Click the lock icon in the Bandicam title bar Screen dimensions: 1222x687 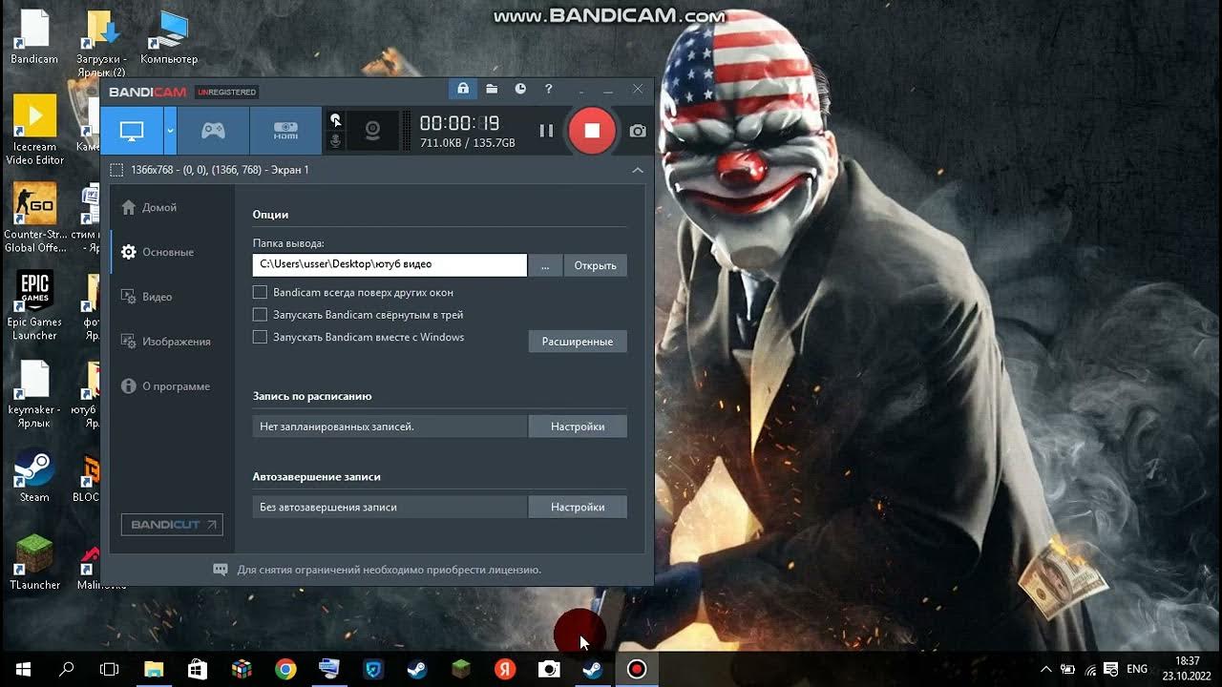point(463,89)
